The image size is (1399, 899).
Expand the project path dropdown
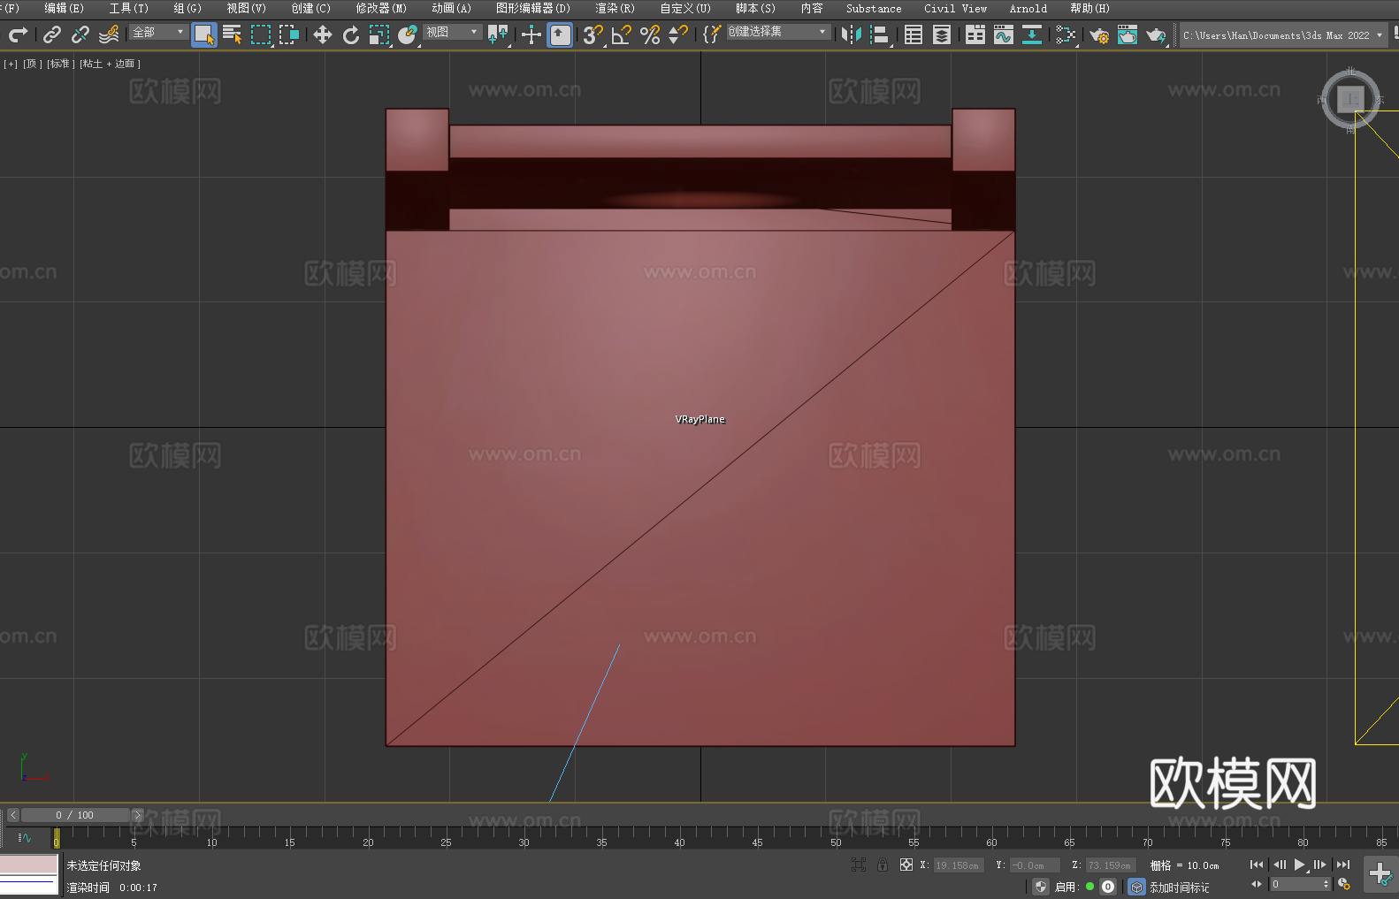[1380, 35]
